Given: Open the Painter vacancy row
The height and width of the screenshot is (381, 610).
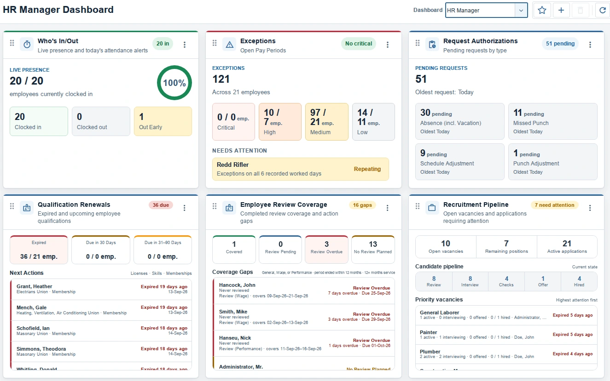Looking at the screenshot, I should [x=506, y=335].
